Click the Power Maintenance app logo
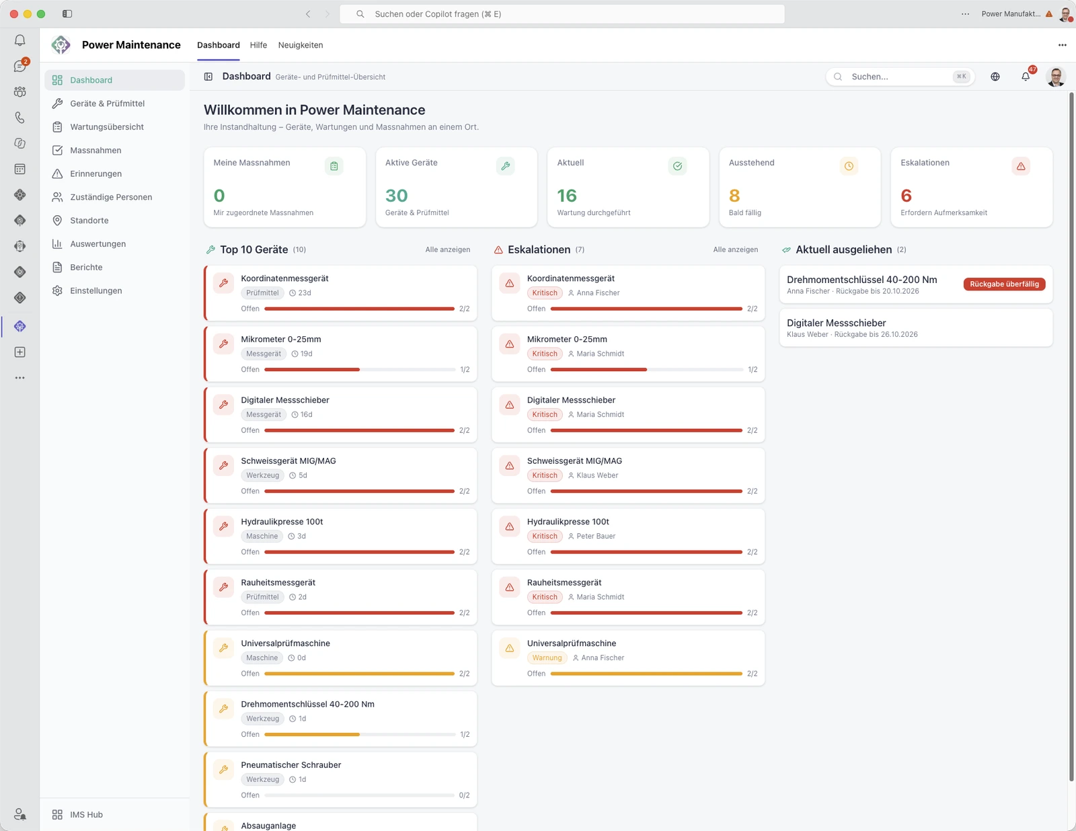Image resolution: width=1076 pixels, height=831 pixels. click(61, 45)
